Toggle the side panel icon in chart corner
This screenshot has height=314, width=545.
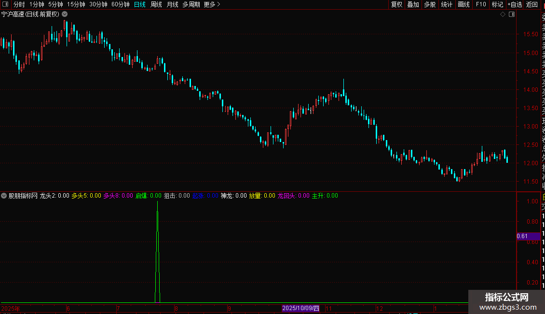tap(512, 14)
